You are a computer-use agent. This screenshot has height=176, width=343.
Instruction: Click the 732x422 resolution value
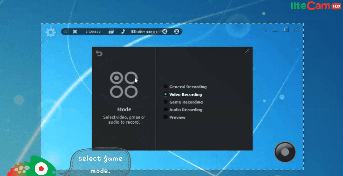pos(93,32)
